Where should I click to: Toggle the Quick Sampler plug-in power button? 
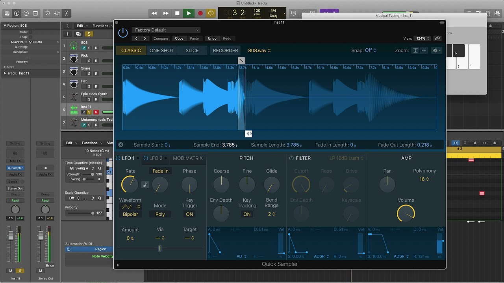click(123, 33)
